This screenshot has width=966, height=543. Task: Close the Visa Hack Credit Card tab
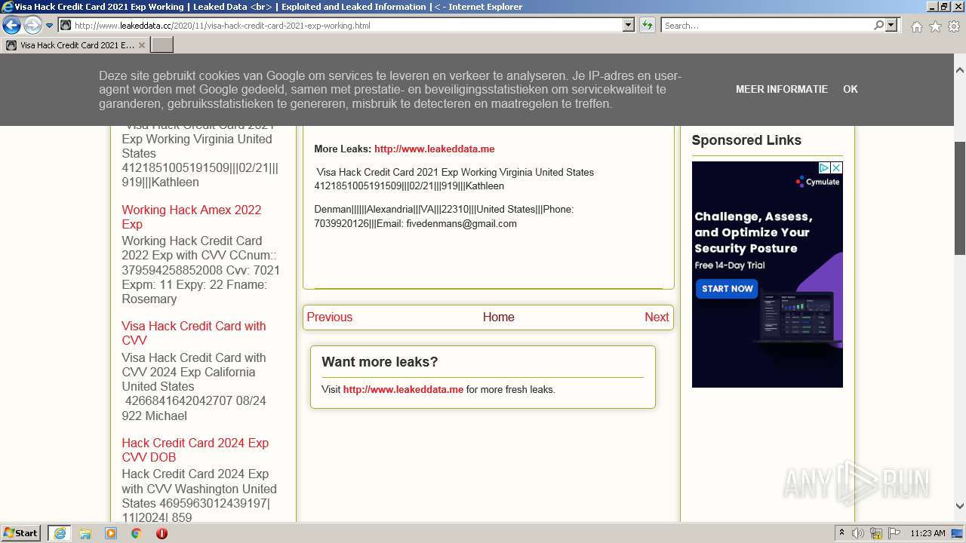pyautogui.click(x=142, y=45)
